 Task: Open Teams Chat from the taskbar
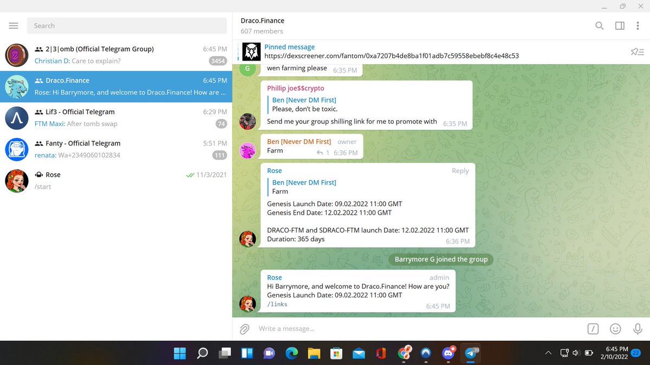point(269,354)
